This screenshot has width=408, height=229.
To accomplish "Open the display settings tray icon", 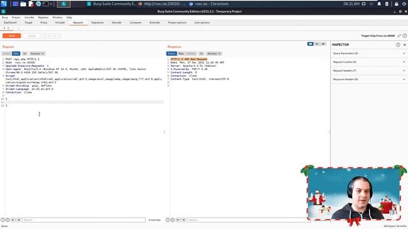I will point(364,4).
